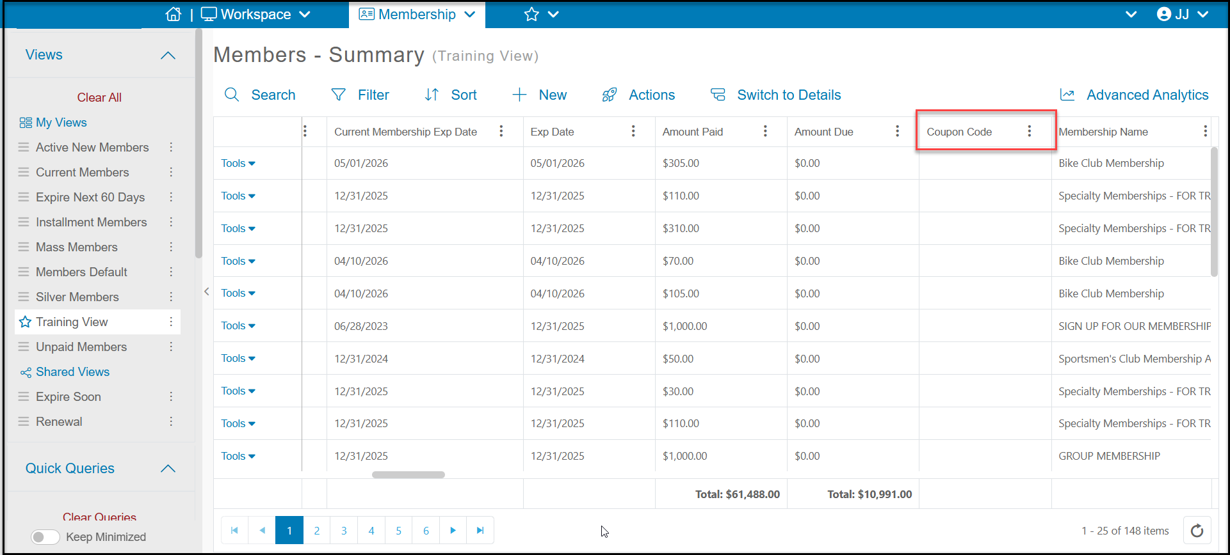Open options for Installment Members view

[171, 222]
